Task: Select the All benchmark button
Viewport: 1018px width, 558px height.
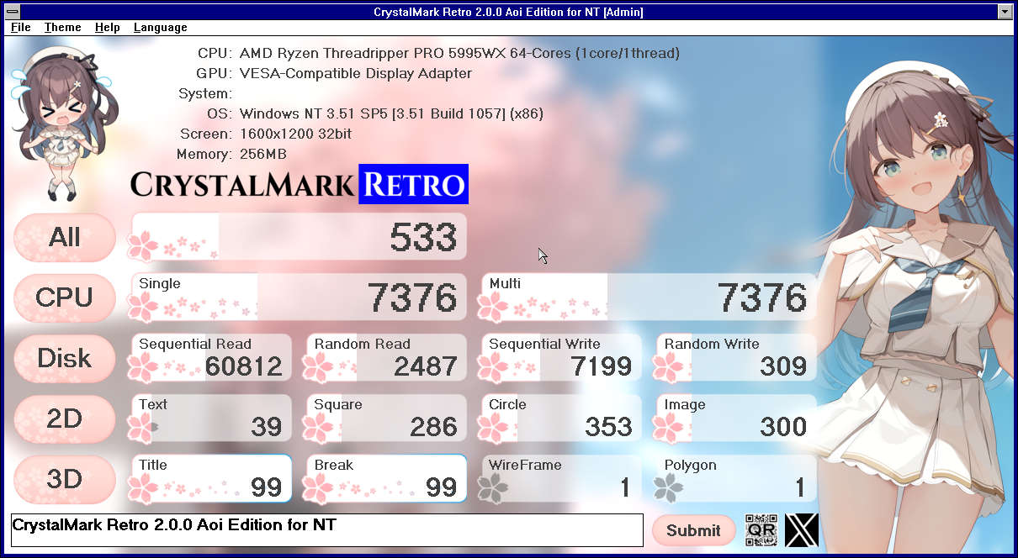Action: (x=64, y=237)
